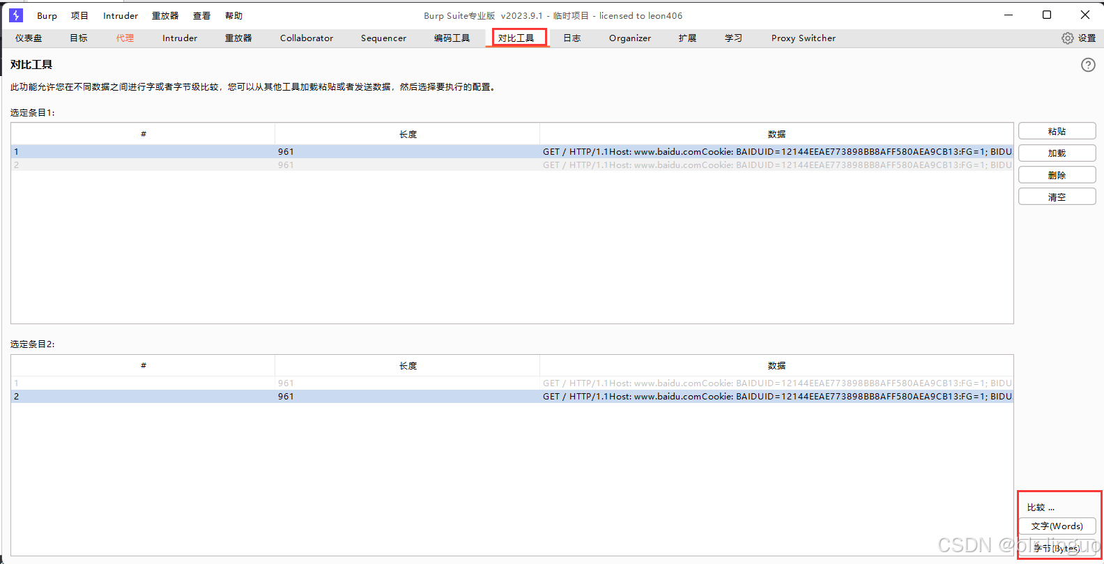Viewport: 1104px width, 564px height.
Task: Switch to the 重放器 tab
Action: [238, 38]
